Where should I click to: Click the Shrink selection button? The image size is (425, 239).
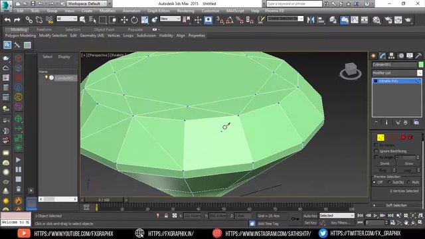click(x=384, y=163)
